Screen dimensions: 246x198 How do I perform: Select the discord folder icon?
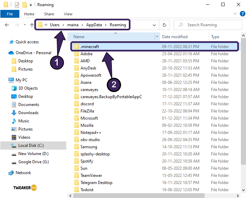76,104
